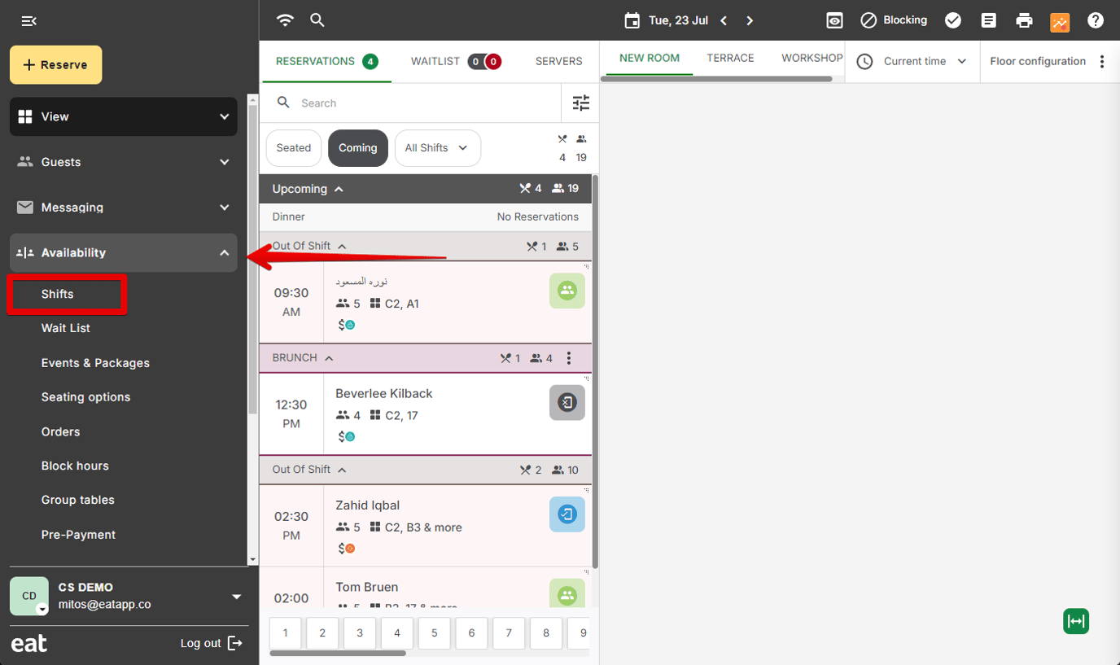
Task: Open the filter settings sliders icon
Action: [580, 103]
